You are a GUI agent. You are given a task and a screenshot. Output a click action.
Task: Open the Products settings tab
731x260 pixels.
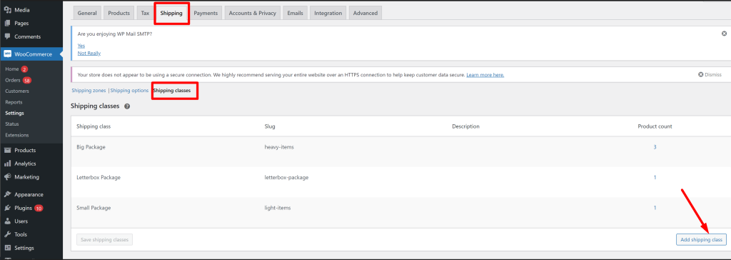pos(119,13)
